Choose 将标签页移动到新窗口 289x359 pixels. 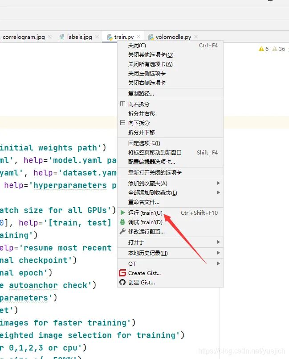(x=170, y=152)
